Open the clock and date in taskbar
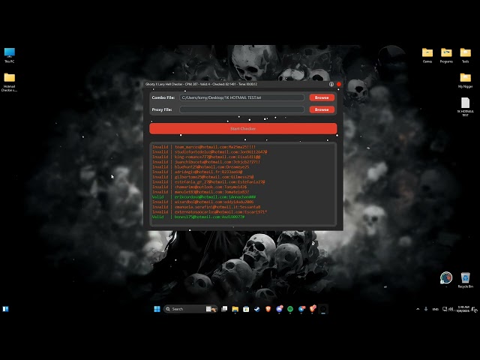The height and width of the screenshot is (360, 480). (x=463, y=309)
